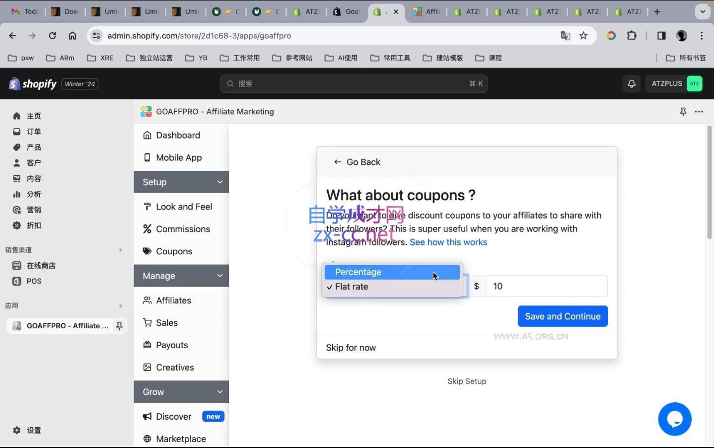Collapse the Manage section

tap(219, 276)
